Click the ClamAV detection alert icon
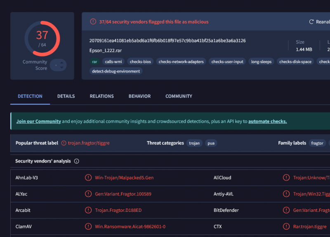330x237 pixels. tap(88, 226)
